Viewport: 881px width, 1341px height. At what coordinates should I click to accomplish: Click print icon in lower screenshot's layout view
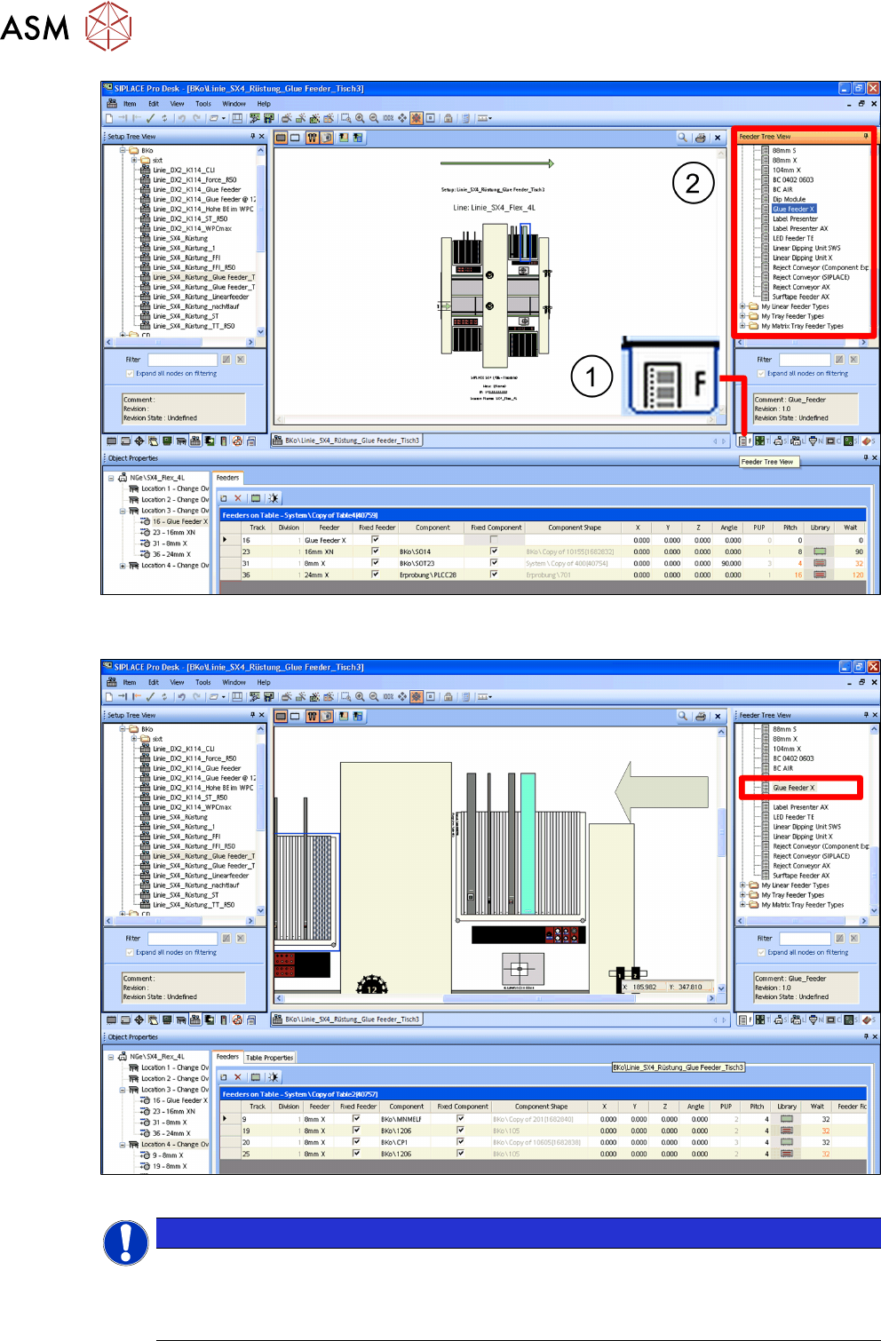[701, 716]
